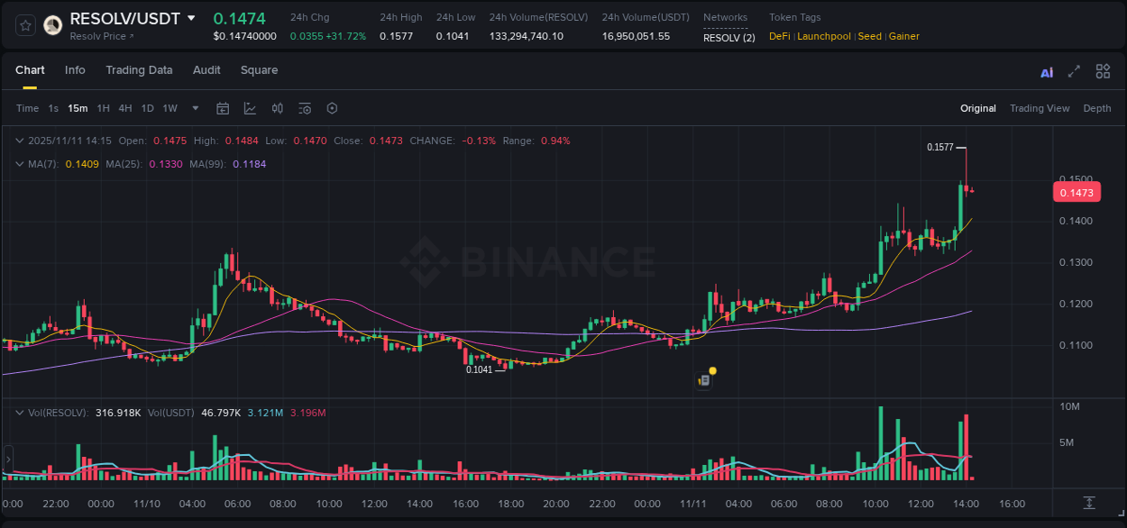Open the Launchpool token tag
The image size is (1127, 528).
[x=823, y=36]
